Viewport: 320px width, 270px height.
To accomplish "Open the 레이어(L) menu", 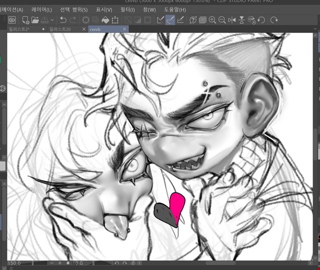I will (41, 9).
